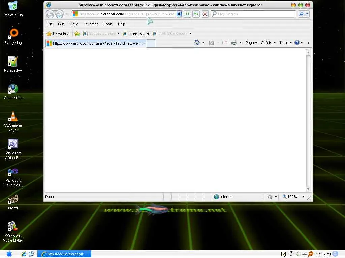Click the taskbar clock 12:15 PM
Image resolution: width=345 pixels, height=258 pixels.
(323, 254)
